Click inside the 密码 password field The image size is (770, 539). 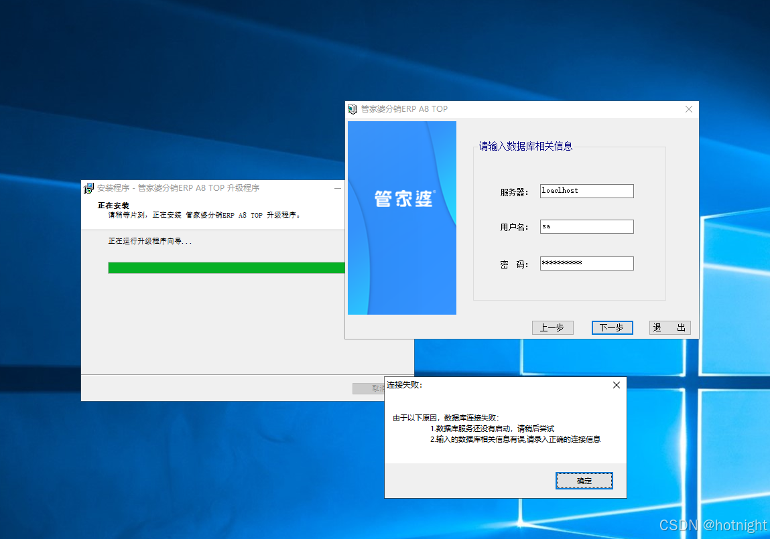pos(586,263)
